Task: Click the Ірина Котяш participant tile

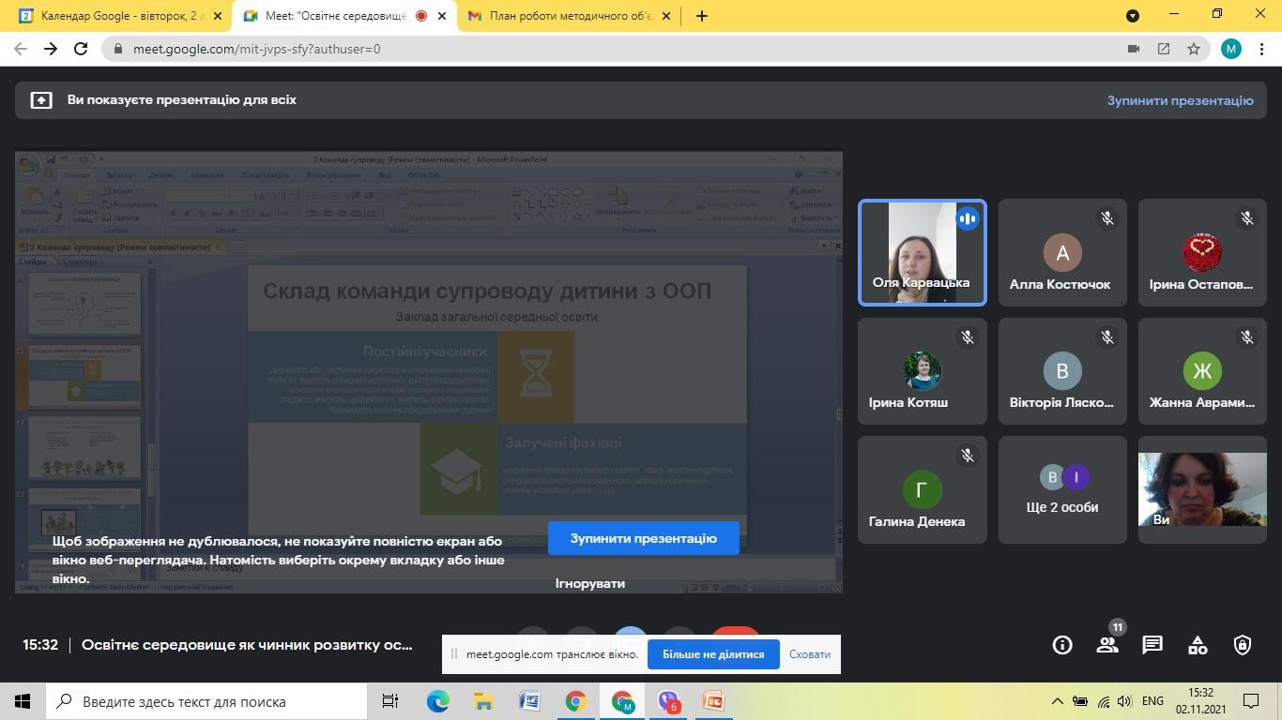Action: (x=922, y=371)
